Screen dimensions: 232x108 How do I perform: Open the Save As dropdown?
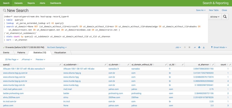[x=201, y=10]
